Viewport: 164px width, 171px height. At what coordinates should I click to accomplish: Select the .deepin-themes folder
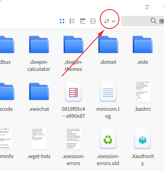coord(73,44)
